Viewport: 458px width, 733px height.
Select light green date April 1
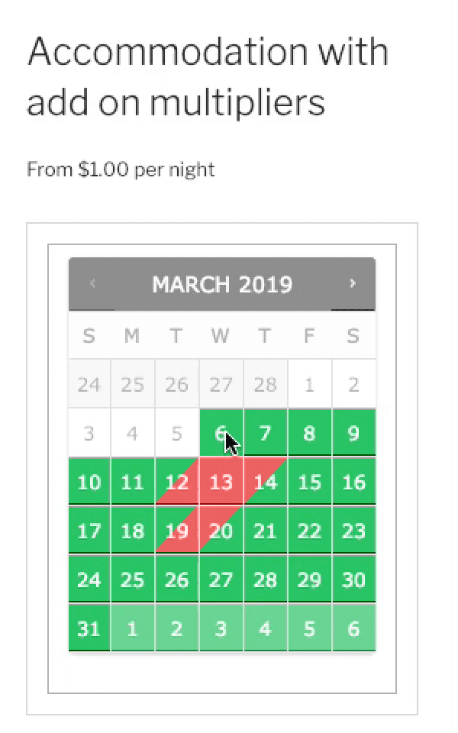point(132,628)
